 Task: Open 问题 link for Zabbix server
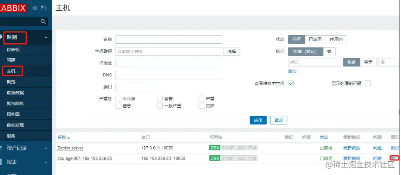[x=377, y=148]
